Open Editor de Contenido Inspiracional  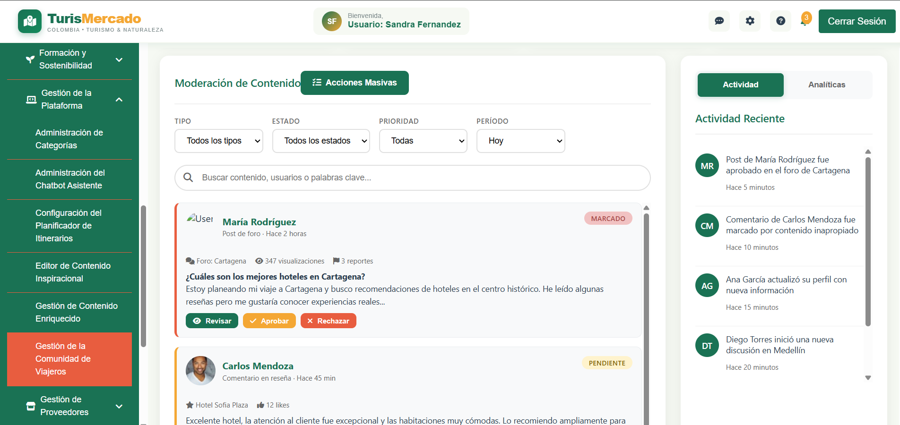click(73, 272)
